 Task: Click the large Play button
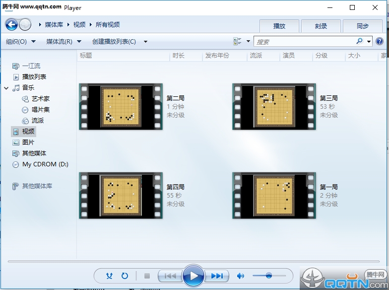[x=194, y=276]
